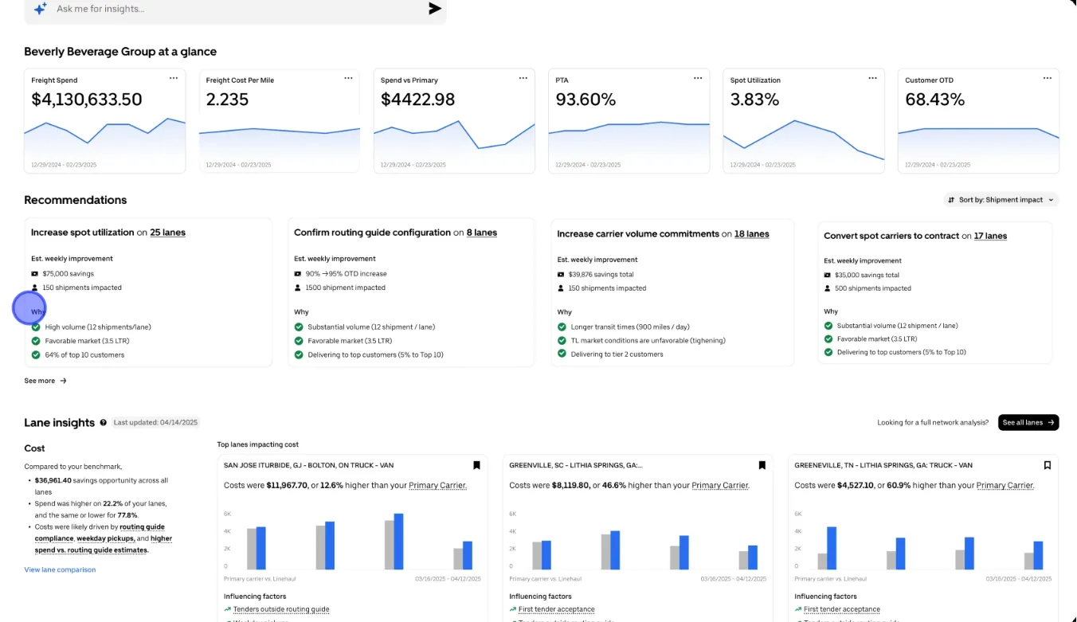Open the 8 lanes link
The height and width of the screenshot is (622, 1077).
[482, 233]
